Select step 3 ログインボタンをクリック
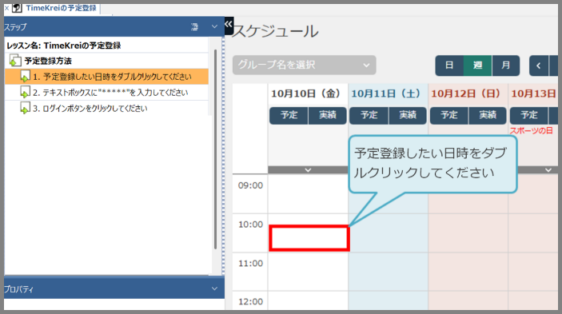The width and height of the screenshot is (562, 314). coord(106,108)
